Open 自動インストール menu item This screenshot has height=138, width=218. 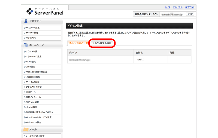42,97
